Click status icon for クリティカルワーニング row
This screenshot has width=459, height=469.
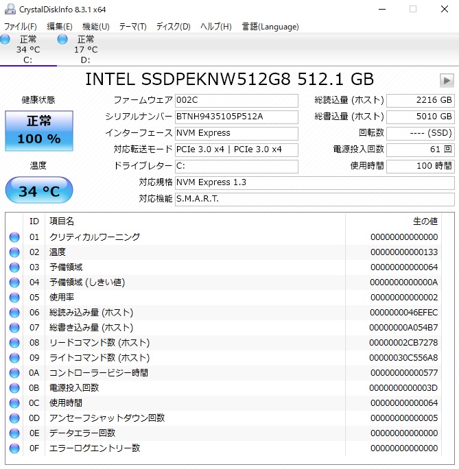pyautogui.click(x=14, y=237)
